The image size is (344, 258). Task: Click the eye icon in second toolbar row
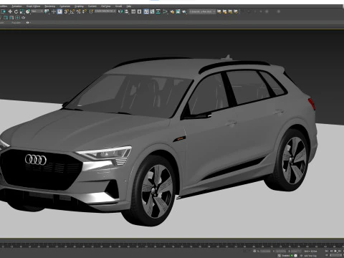click(x=23, y=17)
